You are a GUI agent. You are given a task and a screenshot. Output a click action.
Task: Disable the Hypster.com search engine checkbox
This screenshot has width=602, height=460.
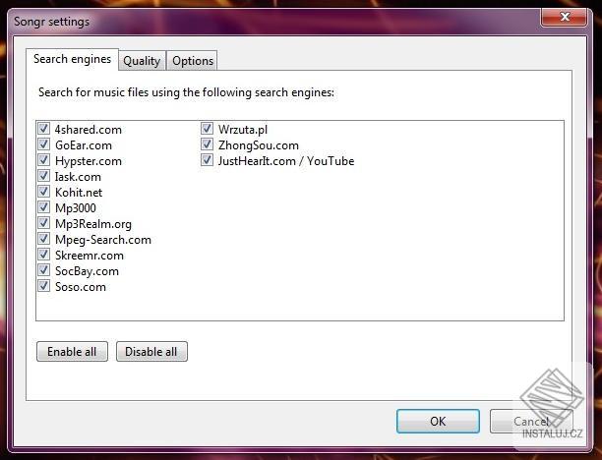[43, 160]
